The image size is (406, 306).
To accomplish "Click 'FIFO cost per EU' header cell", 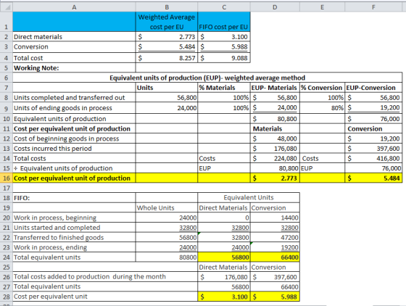I will click(x=224, y=22).
